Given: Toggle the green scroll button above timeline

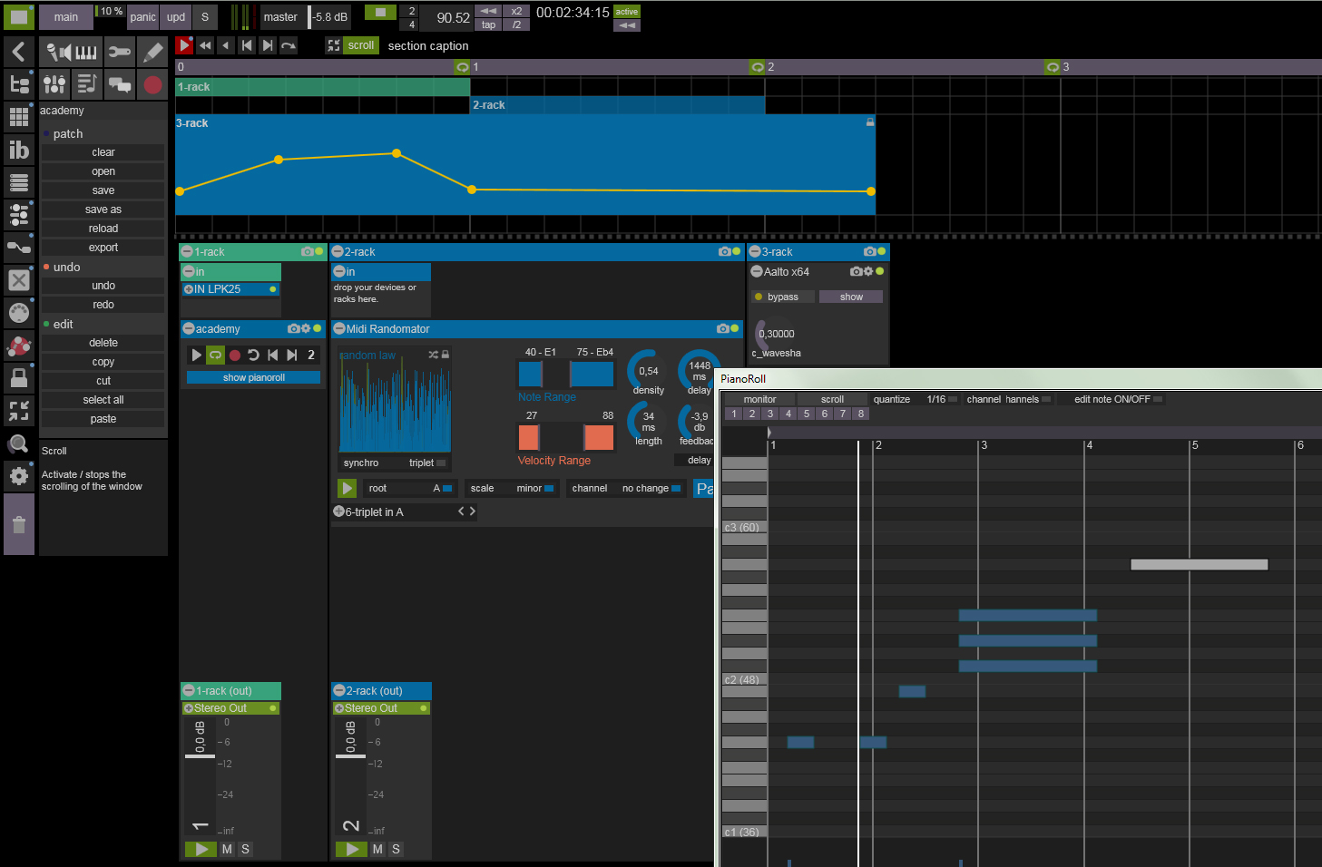Looking at the screenshot, I should click(x=360, y=45).
